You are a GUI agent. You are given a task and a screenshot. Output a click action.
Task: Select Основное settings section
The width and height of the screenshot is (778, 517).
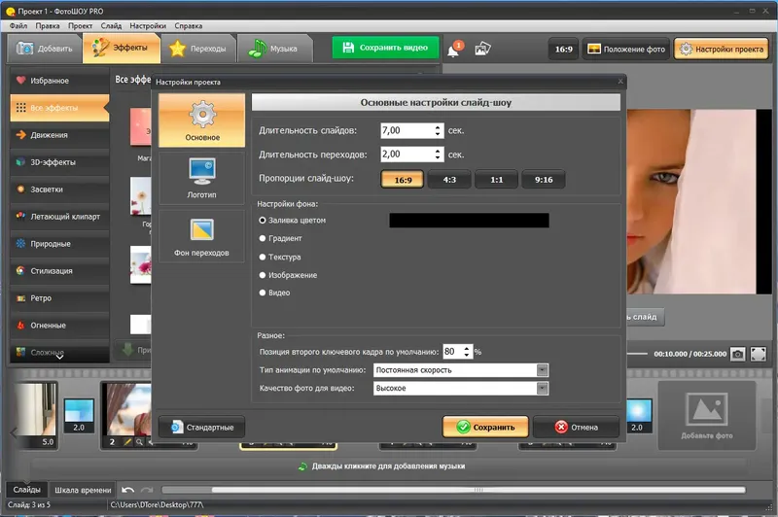coord(202,121)
